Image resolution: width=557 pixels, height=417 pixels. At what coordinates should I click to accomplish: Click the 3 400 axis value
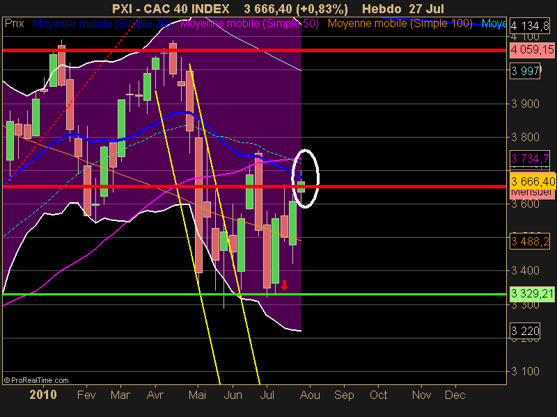pos(525,271)
